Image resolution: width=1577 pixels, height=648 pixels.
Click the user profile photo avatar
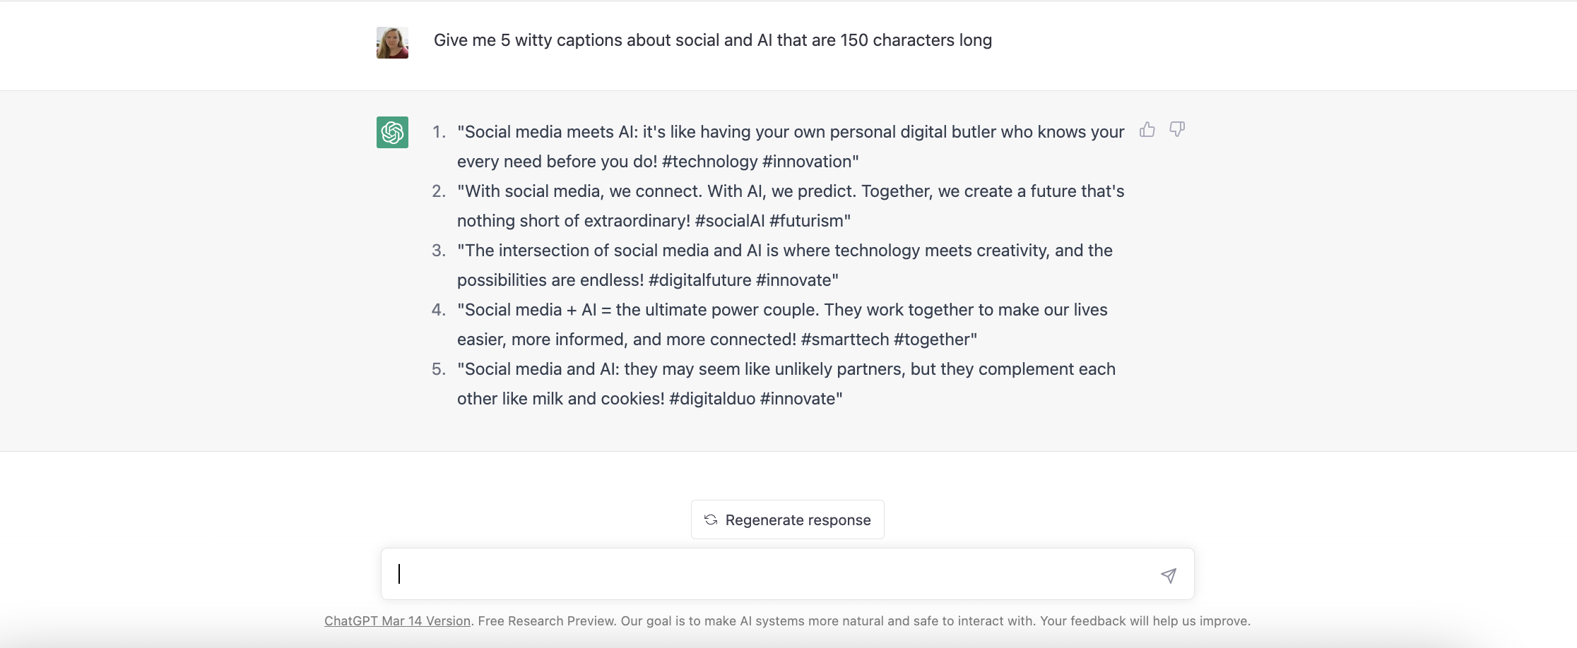[392, 42]
